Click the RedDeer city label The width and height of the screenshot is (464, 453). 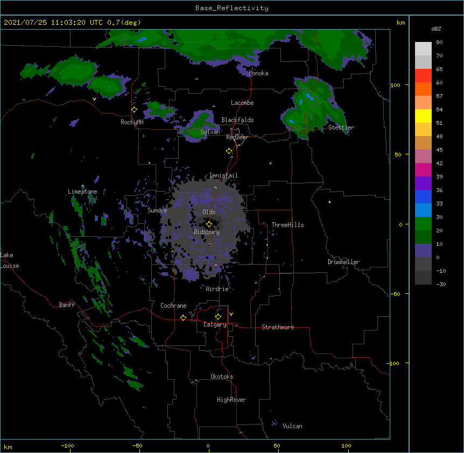[237, 137]
